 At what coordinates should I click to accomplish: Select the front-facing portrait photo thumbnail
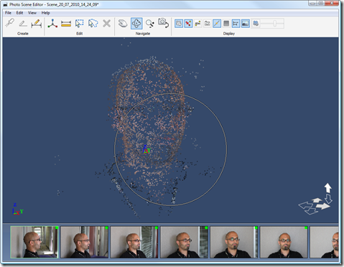tap(284, 242)
